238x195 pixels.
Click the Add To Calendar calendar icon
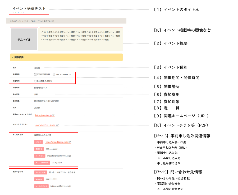click(x=54, y=75)
